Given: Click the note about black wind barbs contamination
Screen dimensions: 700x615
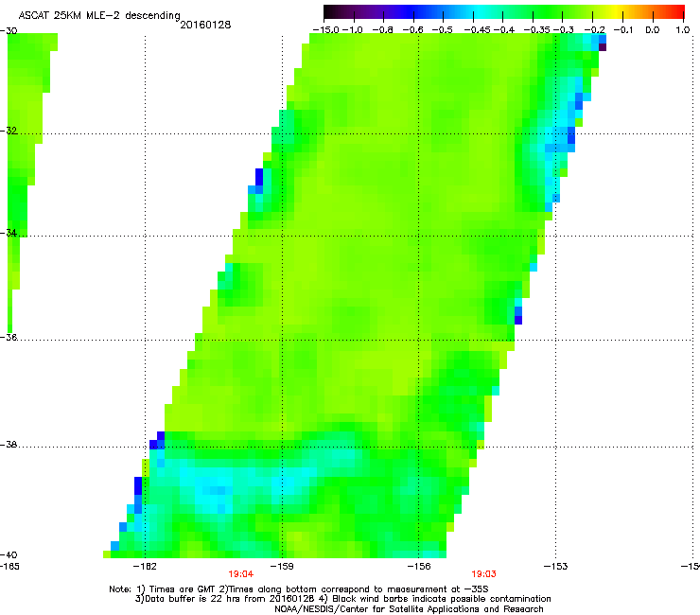Looking at the screenshot, I should 435,599.
